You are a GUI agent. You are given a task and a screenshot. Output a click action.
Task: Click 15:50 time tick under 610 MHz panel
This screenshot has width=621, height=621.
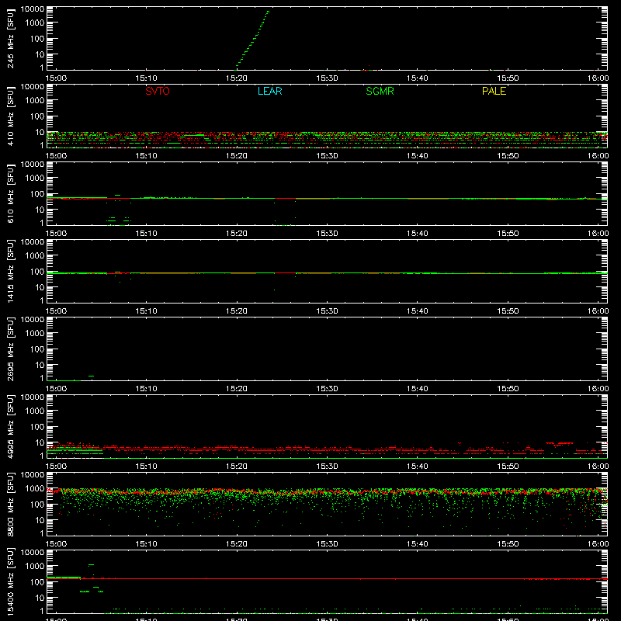click(x=508, y=234)
